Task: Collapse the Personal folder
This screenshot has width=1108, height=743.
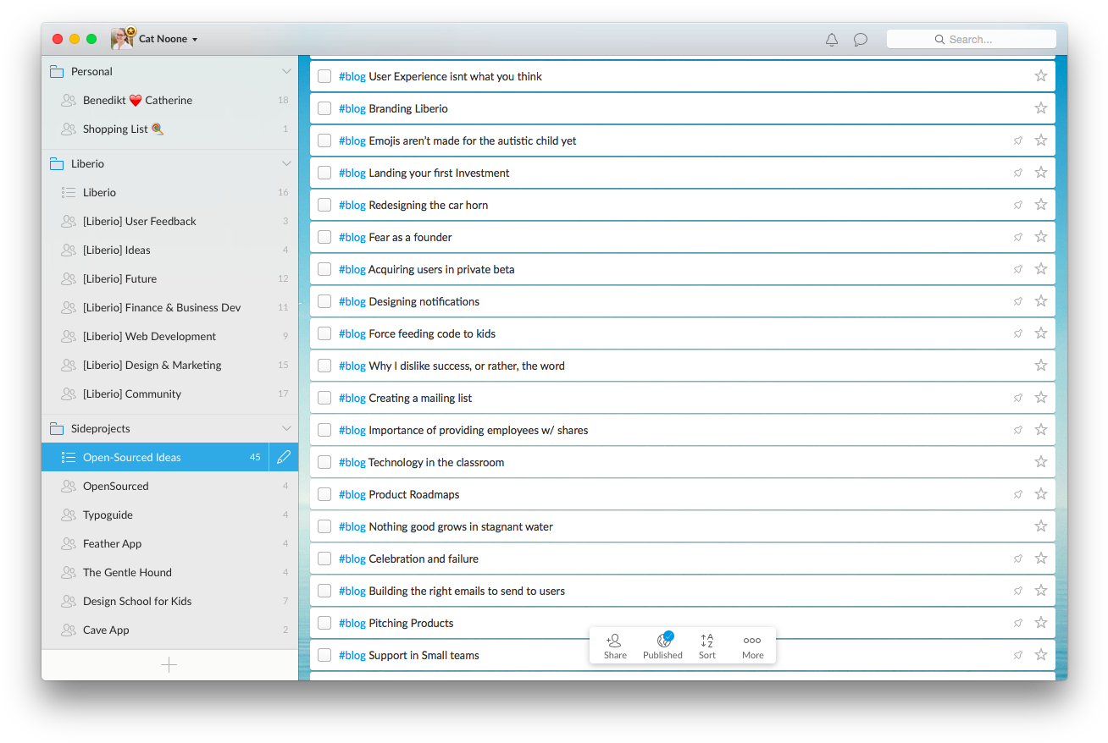Action: (x=286, y=72)
